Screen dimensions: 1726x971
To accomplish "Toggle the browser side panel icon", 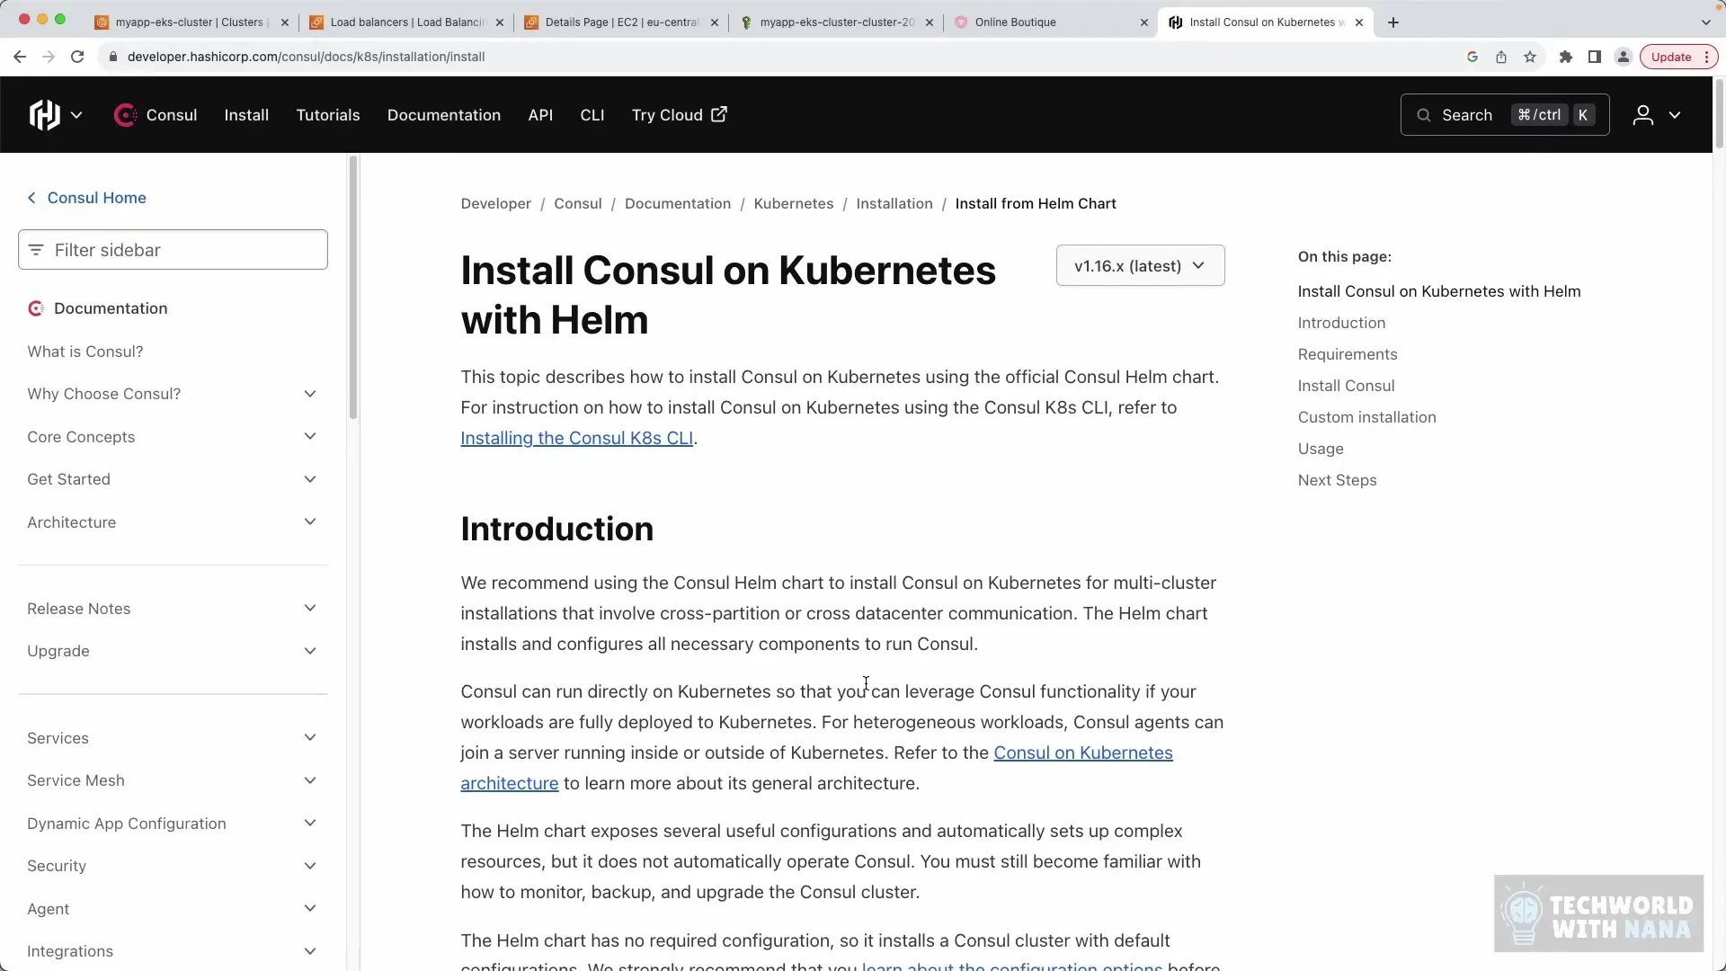I will (x=1595, y=57).
